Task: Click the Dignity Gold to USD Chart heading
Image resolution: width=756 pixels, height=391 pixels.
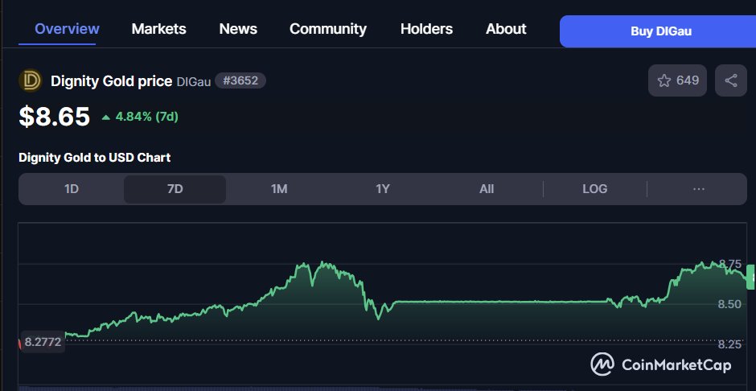Action: click(95, 158)
